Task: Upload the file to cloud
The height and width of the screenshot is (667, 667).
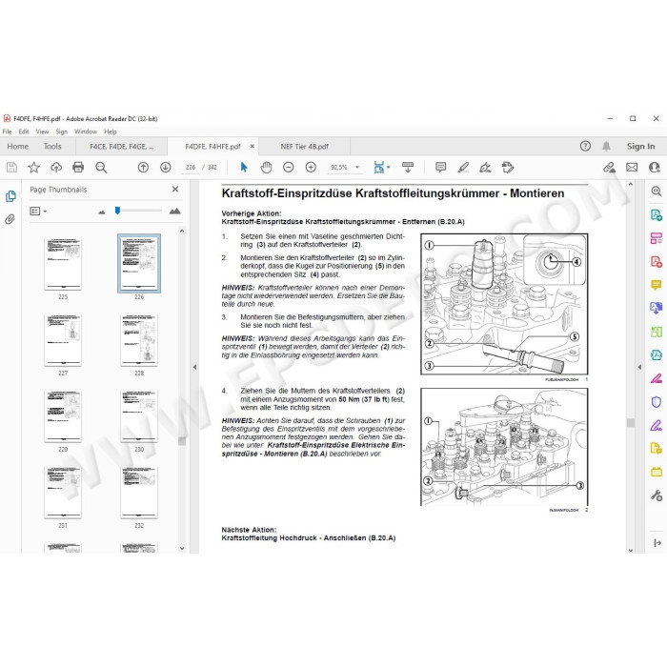Action: tap(56, 167)
